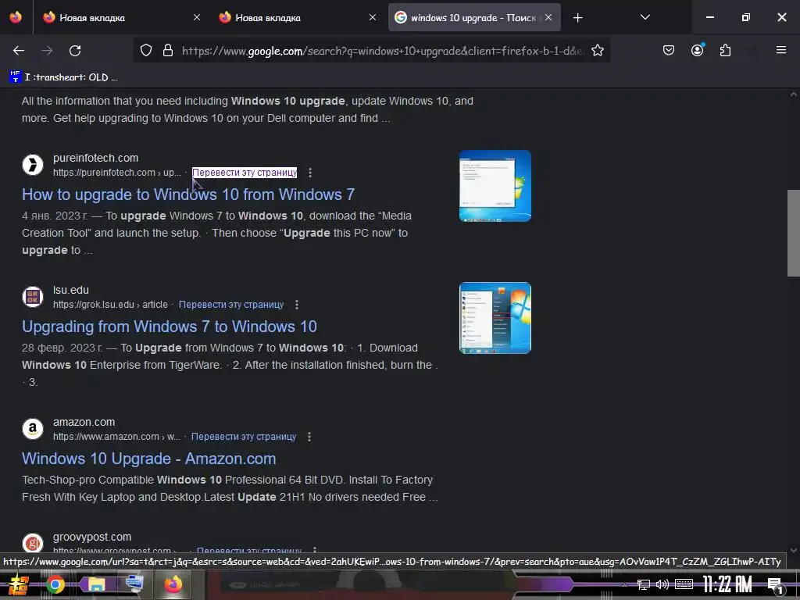View site security padlock info

(x=168, y=51)
